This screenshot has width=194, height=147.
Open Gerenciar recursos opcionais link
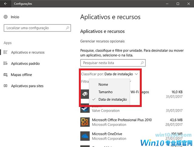[102, 41]
